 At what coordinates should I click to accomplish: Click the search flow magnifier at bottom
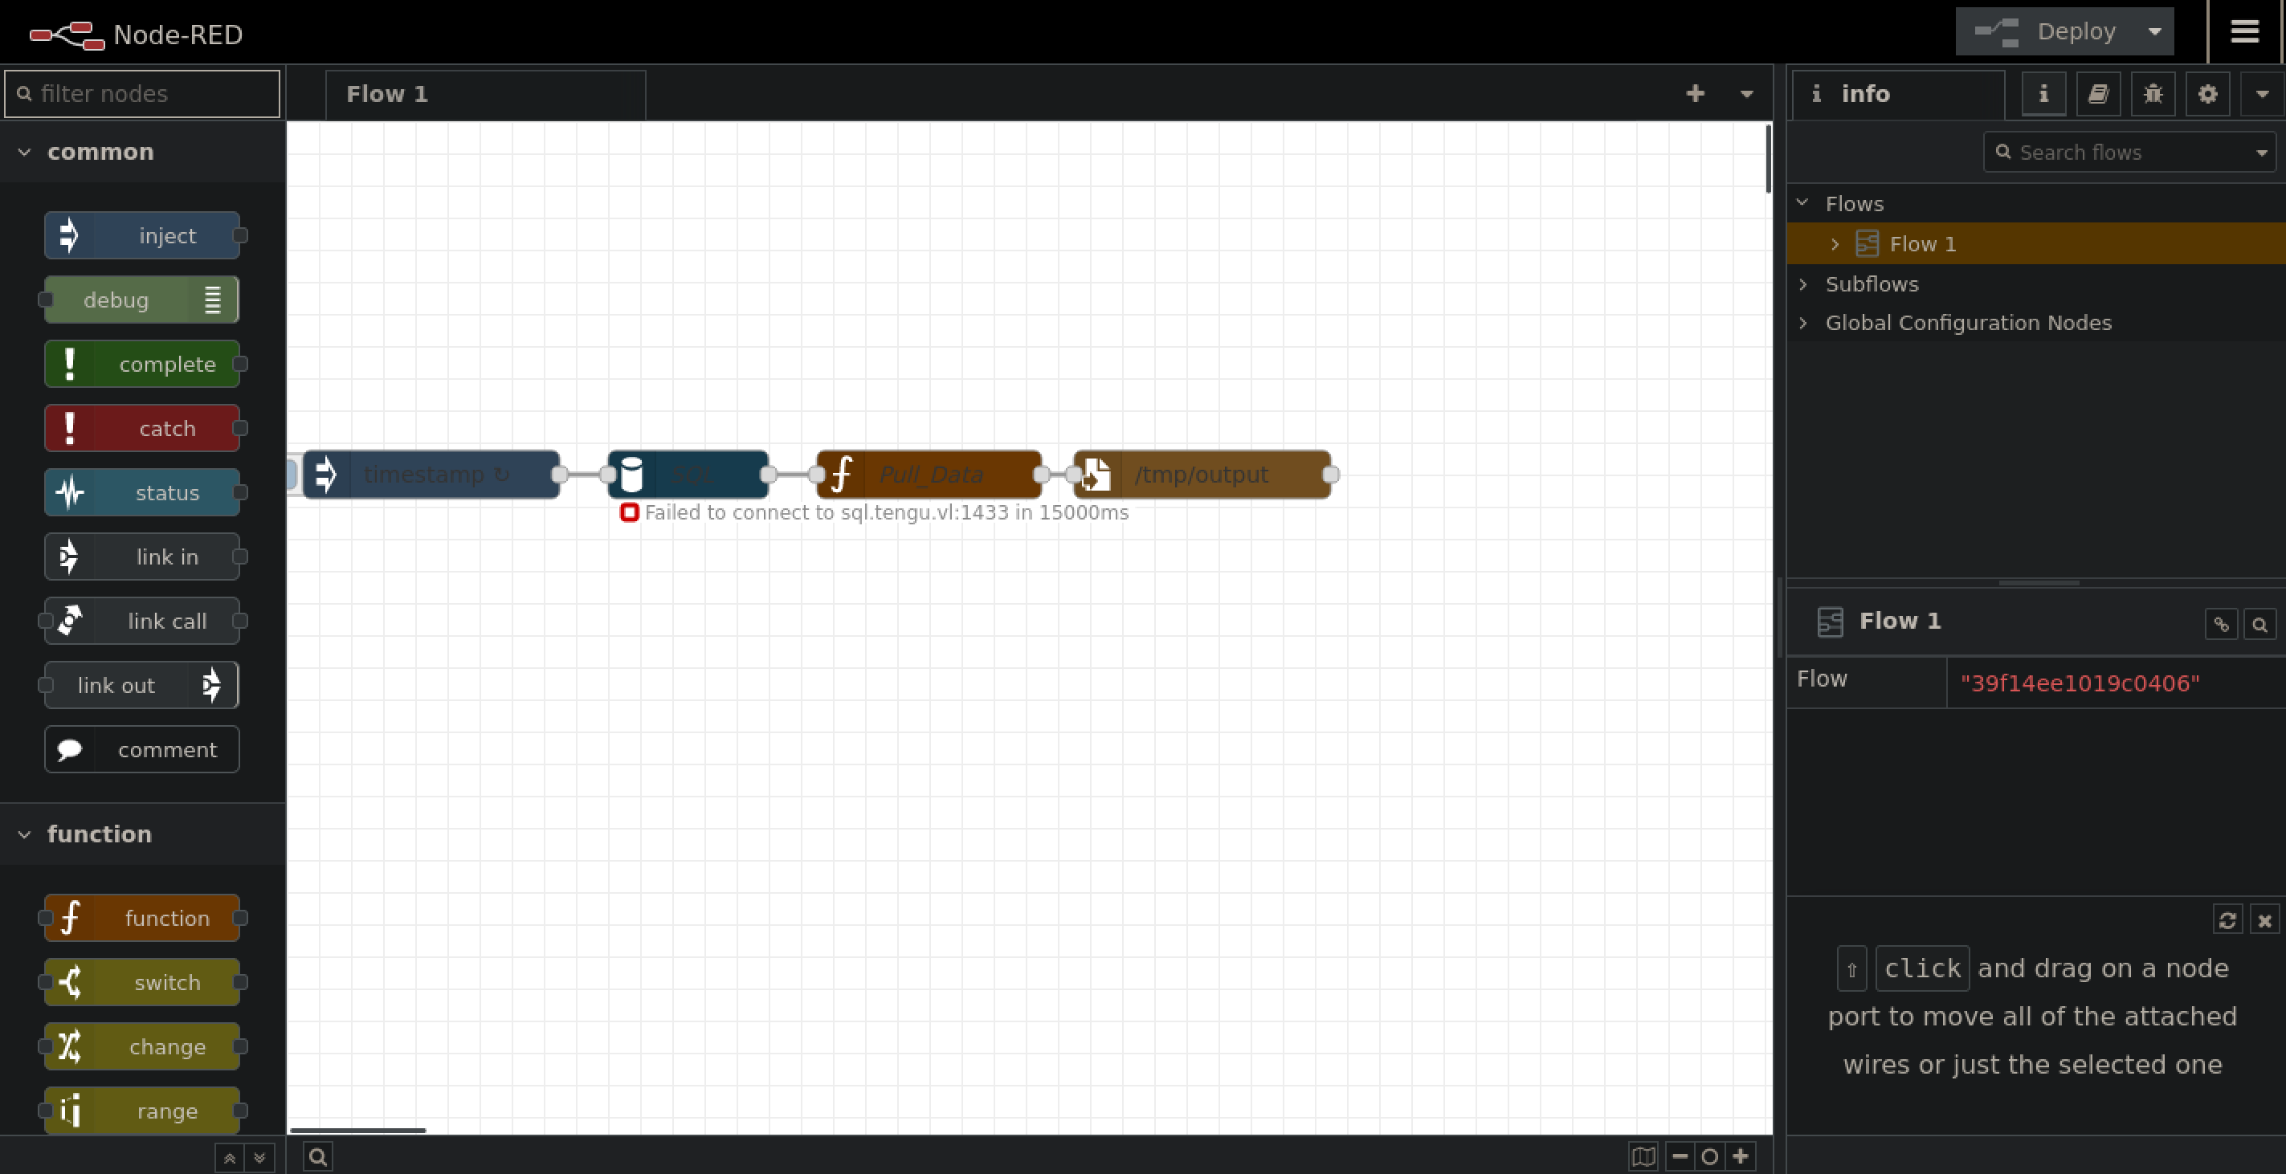tap(319, 1156)
